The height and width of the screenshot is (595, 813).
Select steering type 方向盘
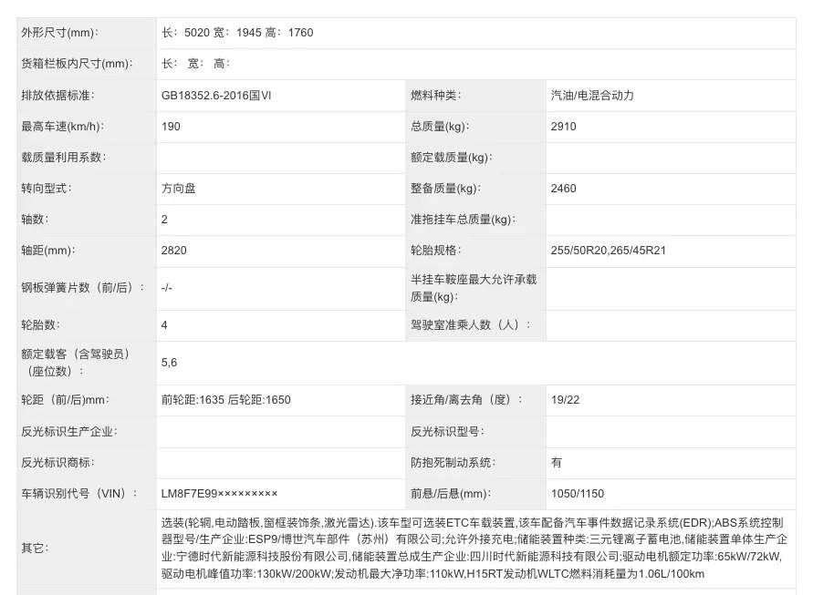[x=178, y=189]
